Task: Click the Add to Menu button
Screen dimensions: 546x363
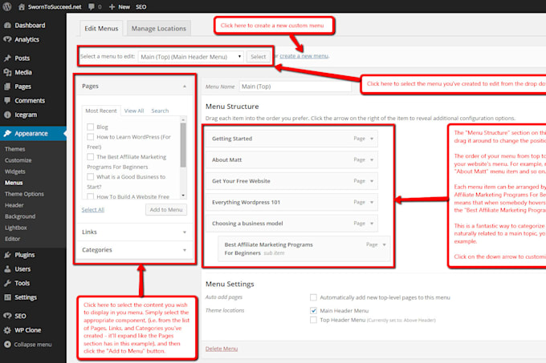Action: tap(166, 210)
